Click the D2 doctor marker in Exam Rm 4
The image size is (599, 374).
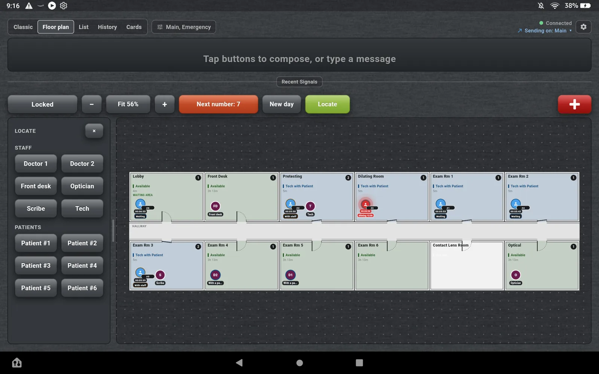click(215, 275)
